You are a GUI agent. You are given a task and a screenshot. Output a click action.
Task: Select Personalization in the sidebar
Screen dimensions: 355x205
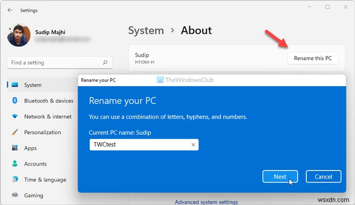click(x=43, y=132)
